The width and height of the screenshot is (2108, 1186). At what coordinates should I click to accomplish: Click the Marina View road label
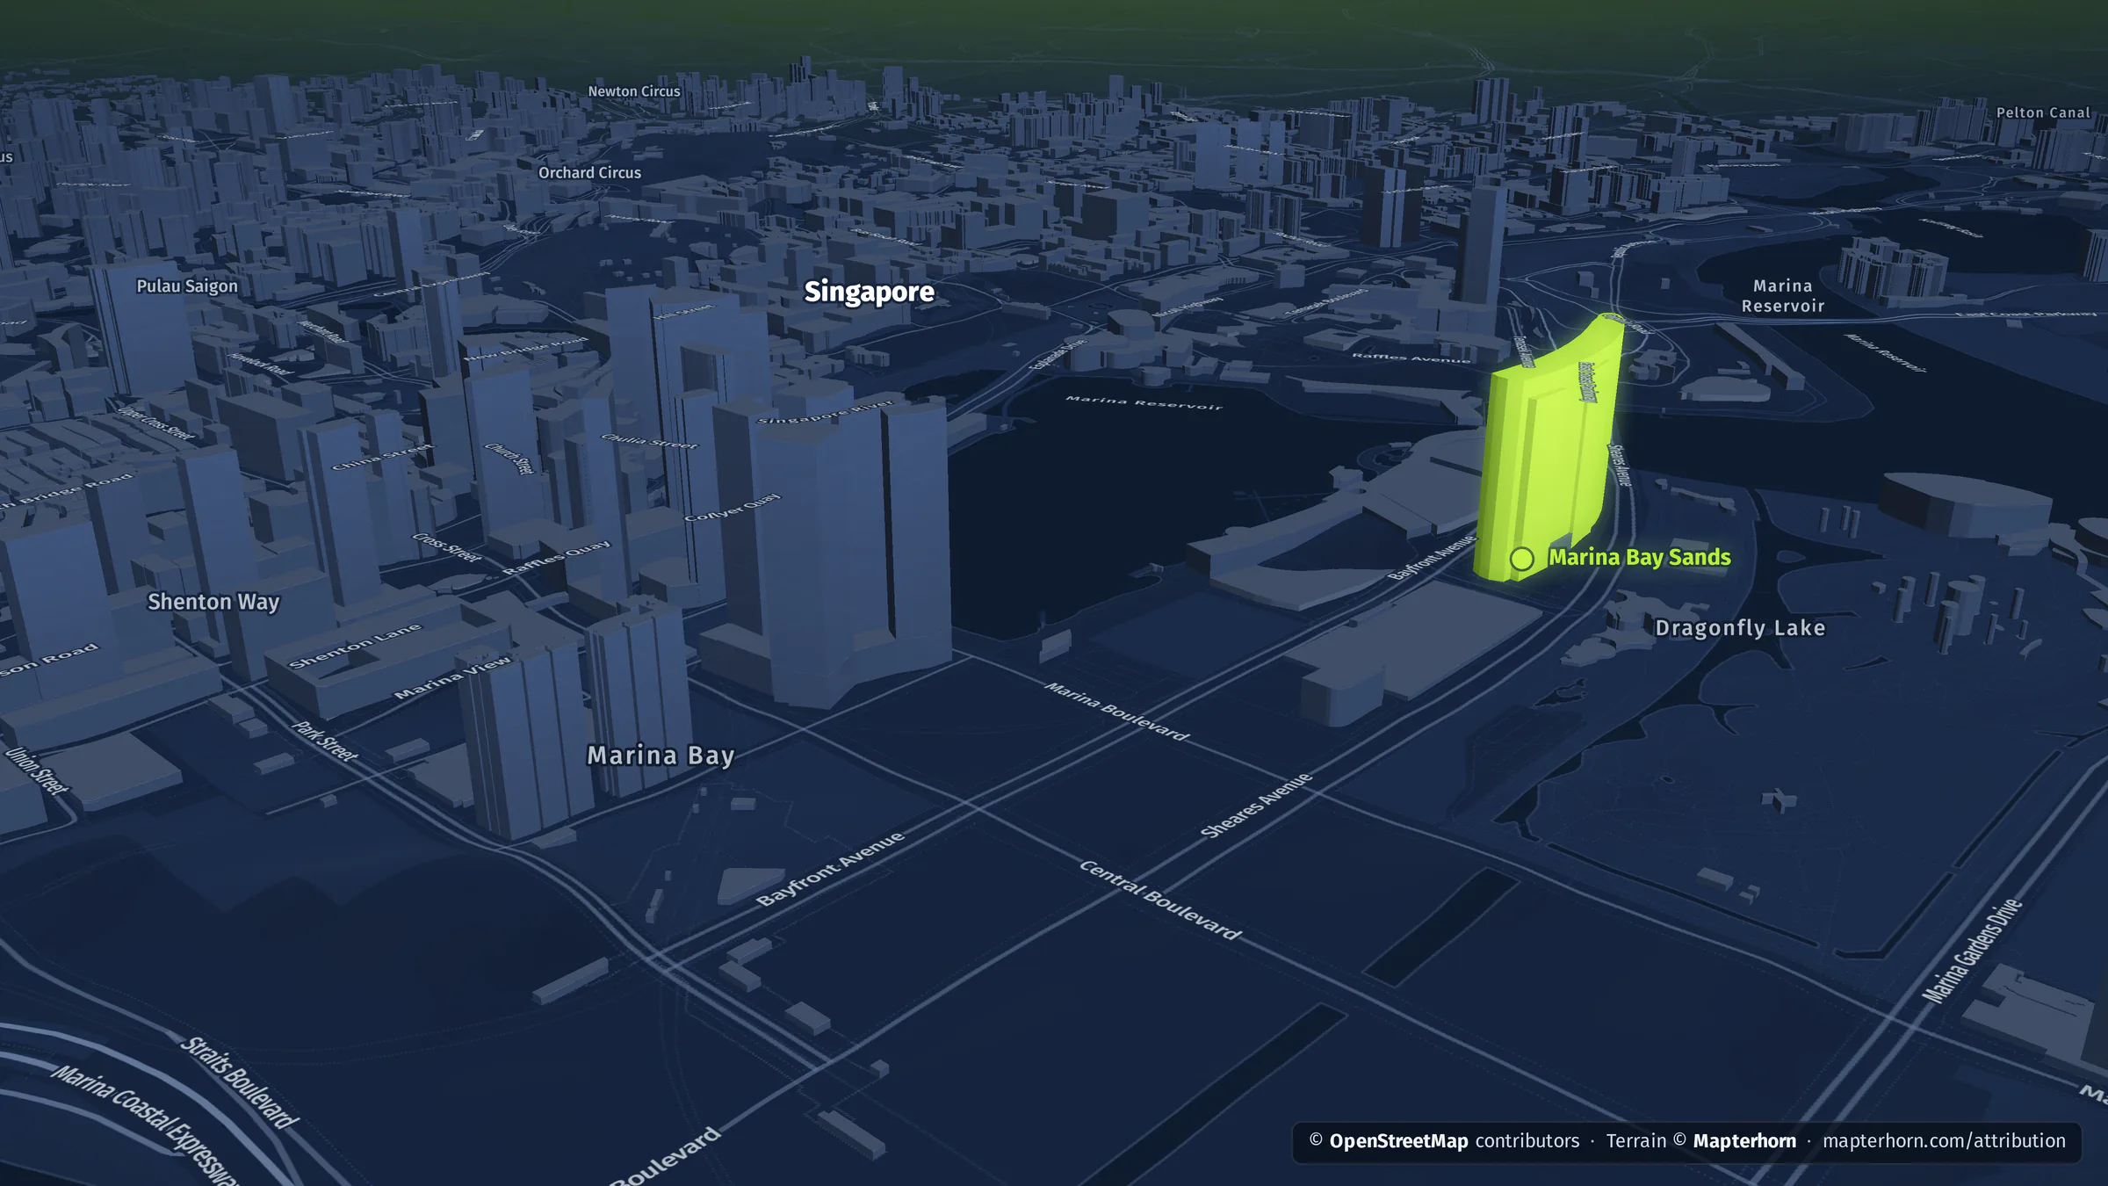coord(452,677)
